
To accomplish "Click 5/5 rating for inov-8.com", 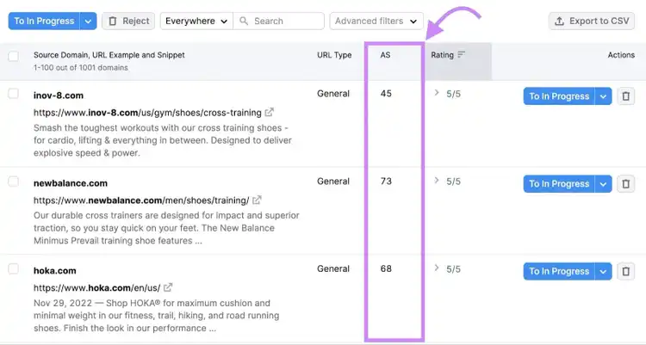I will pos(454,94).
